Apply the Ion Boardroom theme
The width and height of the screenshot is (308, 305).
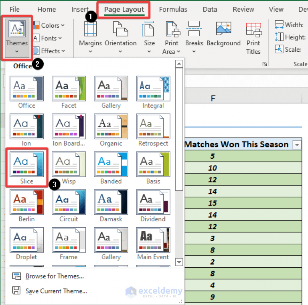69,130
